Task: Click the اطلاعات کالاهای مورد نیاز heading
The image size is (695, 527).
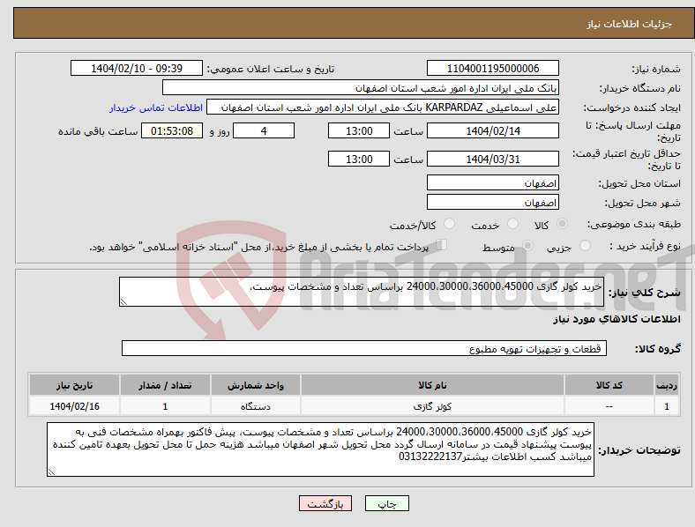Action: tap(617, 319)
